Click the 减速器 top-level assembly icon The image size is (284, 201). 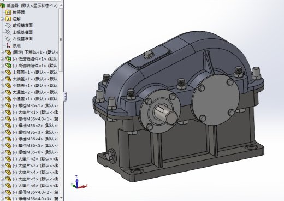(x=2, y=5)
